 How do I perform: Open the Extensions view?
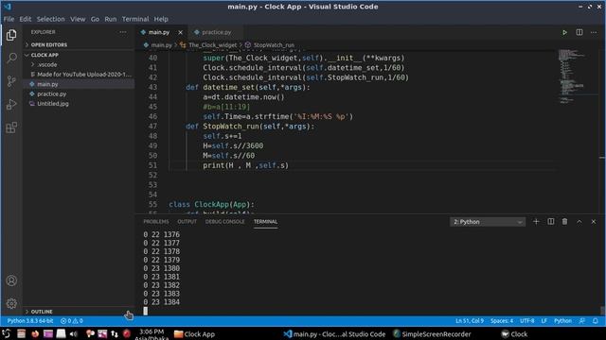(x=11, y=127)
